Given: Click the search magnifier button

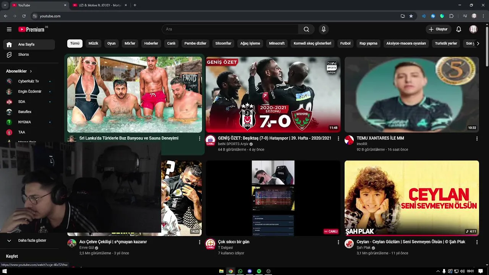Looking at the screenshot, I should coord(306,29).
